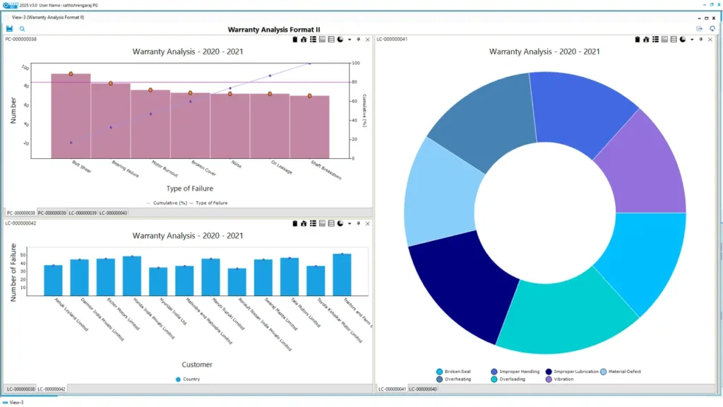Open dropdown arrow in LC-000000042 panel header

(x=348, y=224)
